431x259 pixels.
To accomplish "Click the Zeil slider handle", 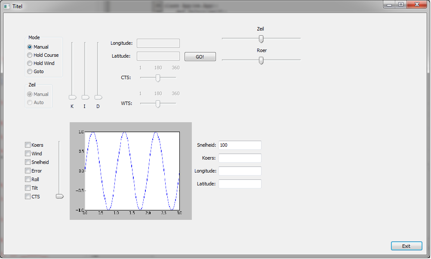I will point(261,39).
